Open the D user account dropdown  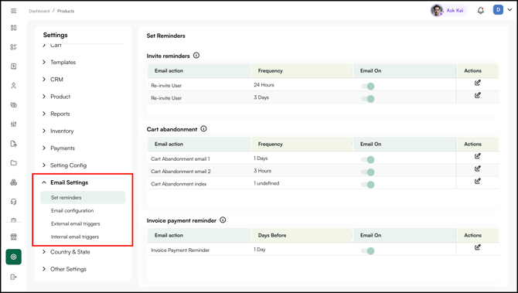pos(503,10)
